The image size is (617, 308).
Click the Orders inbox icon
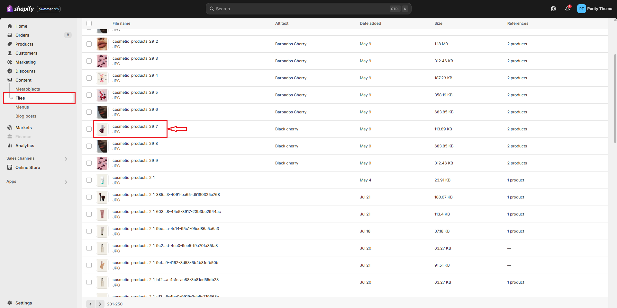point(10,35)
